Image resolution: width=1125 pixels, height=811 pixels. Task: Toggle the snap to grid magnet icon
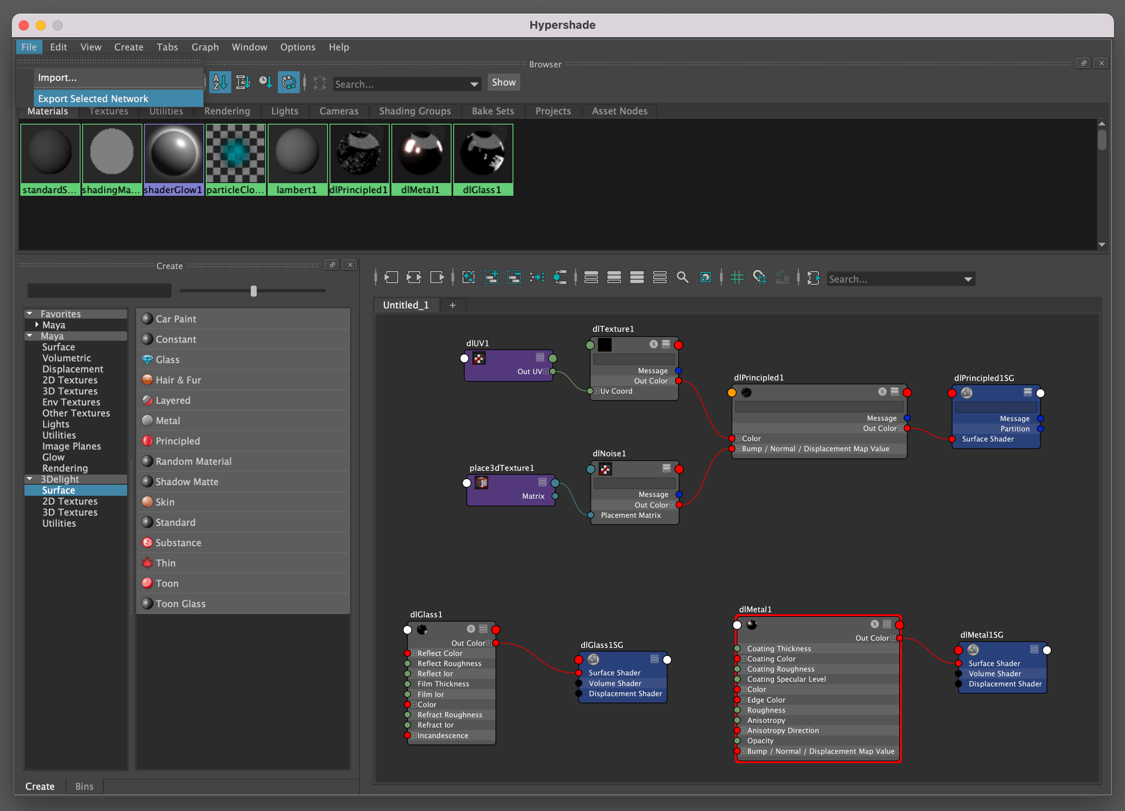pos(759,278)
